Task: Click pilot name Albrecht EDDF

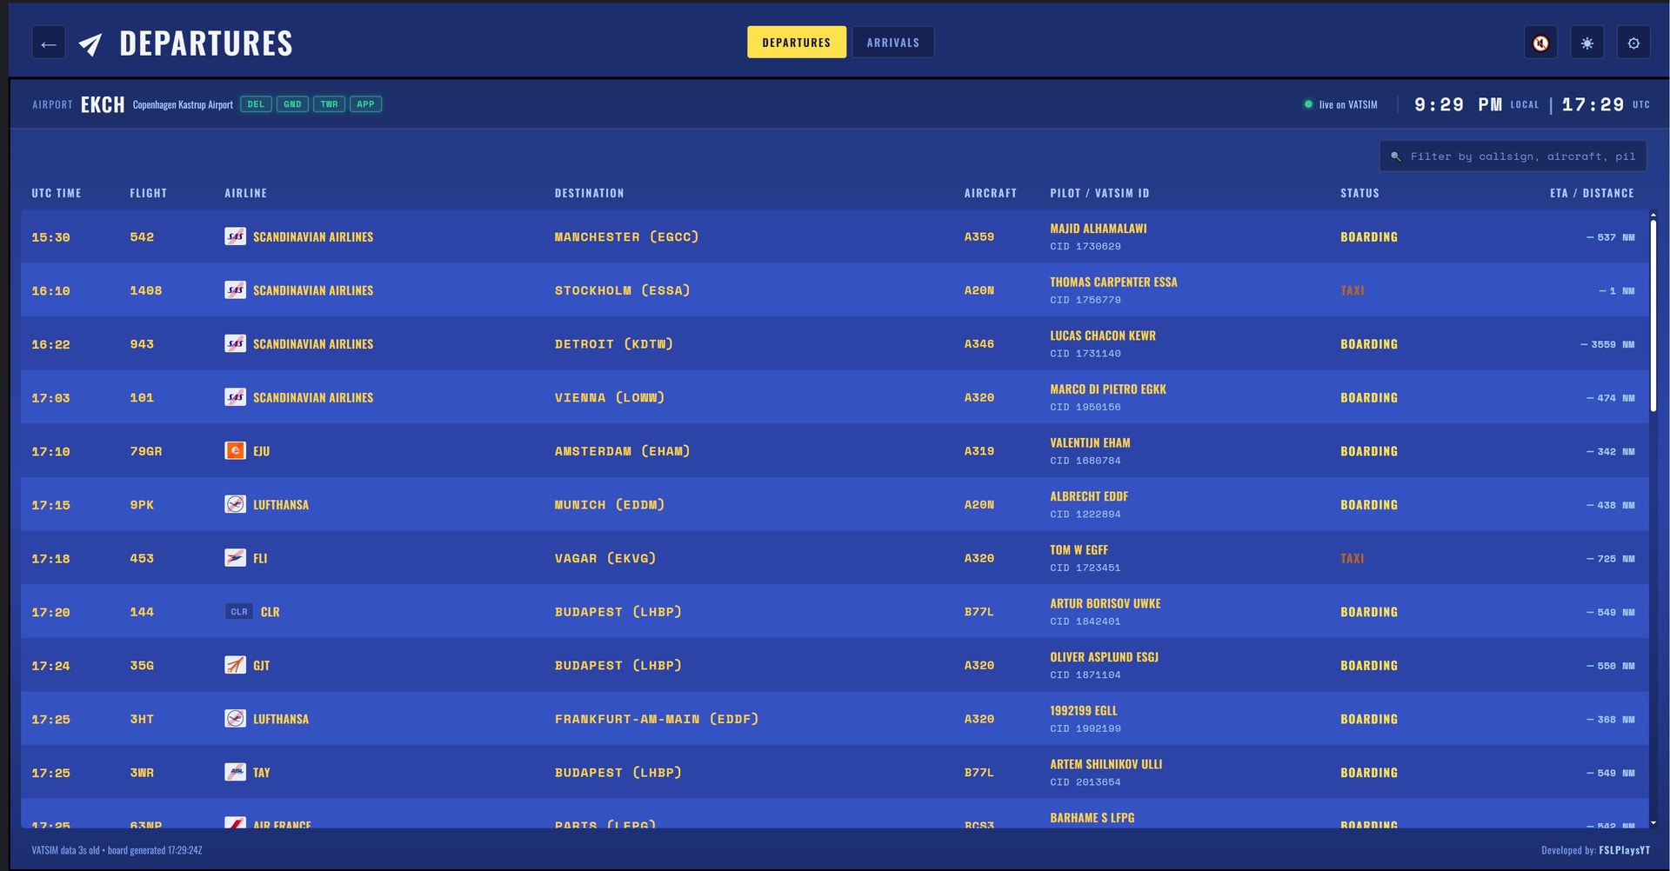Action: 1089,496
